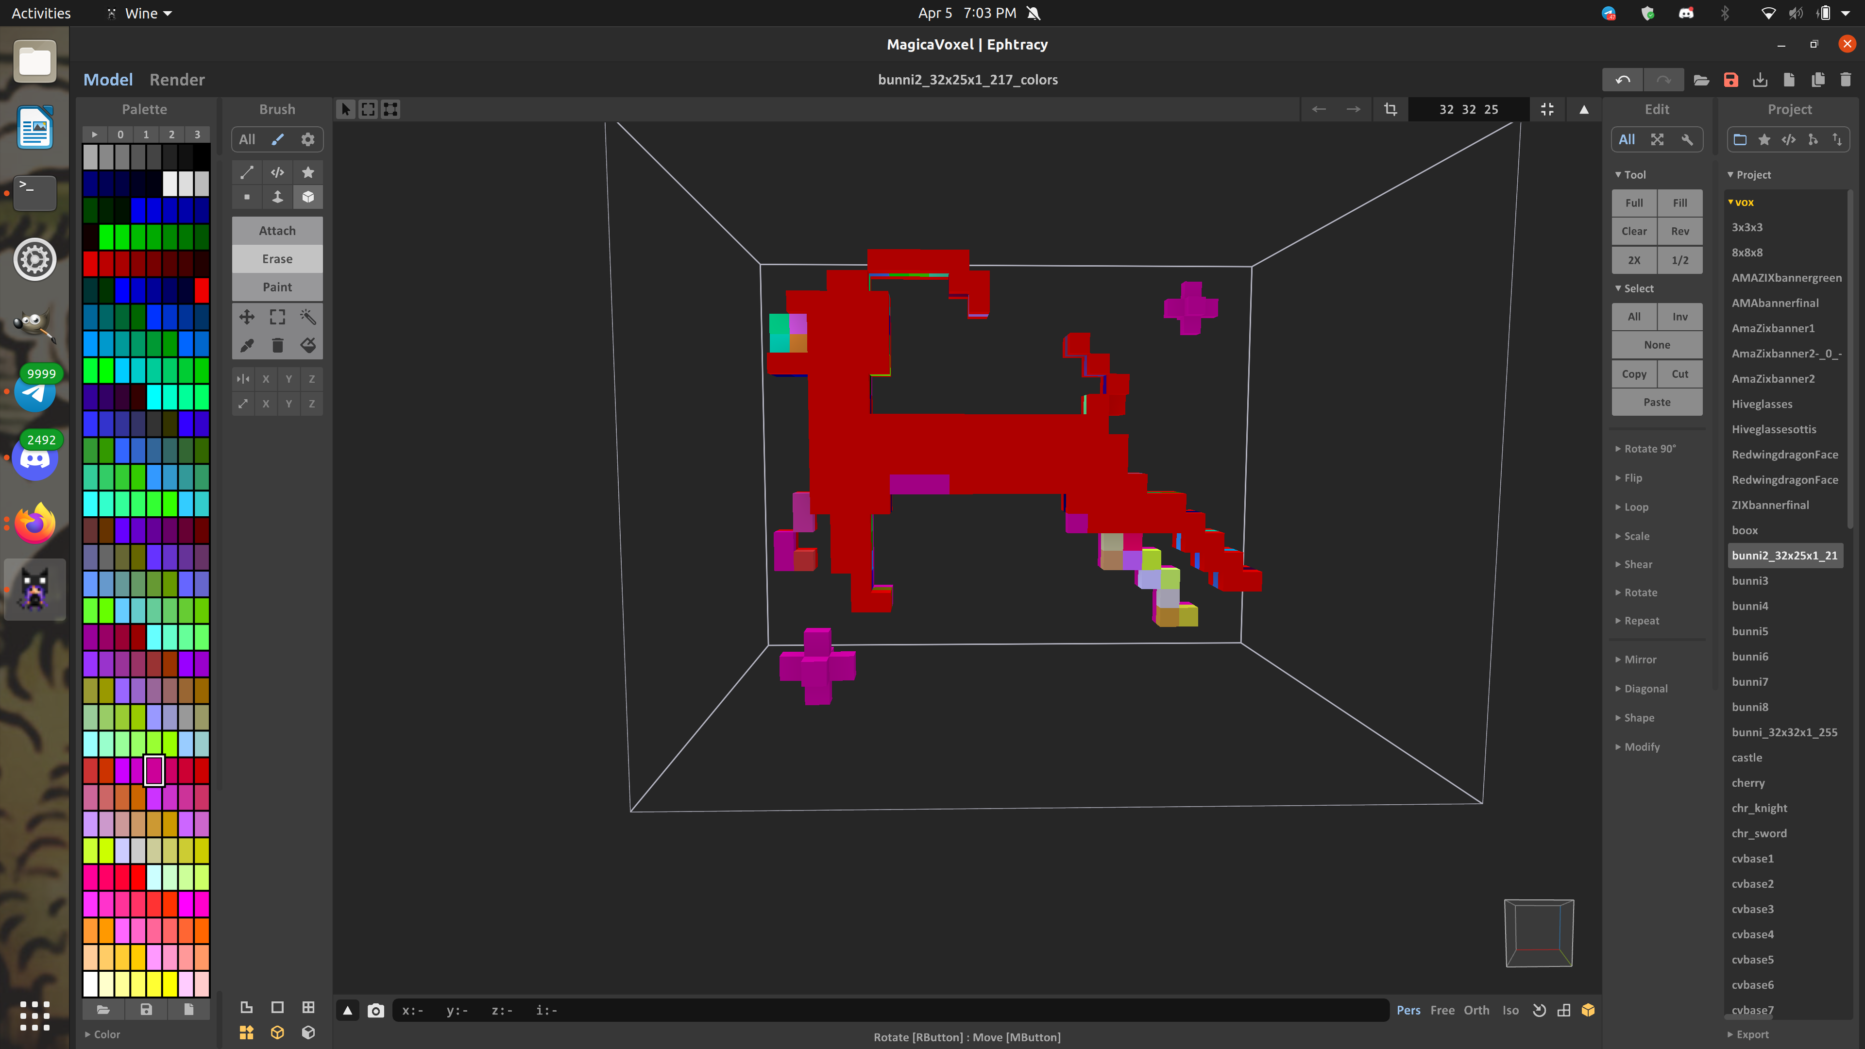
Task: Click the Paste button
Action: (x=1657, y=402)
